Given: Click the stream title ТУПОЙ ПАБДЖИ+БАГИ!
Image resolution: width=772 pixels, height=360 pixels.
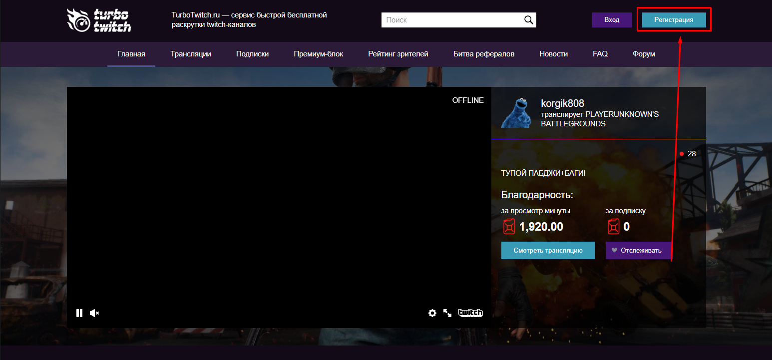Looking at the screenshot, I should [x=543, y=173].
